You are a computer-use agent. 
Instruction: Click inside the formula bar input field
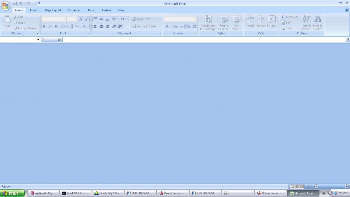point(204,40)
